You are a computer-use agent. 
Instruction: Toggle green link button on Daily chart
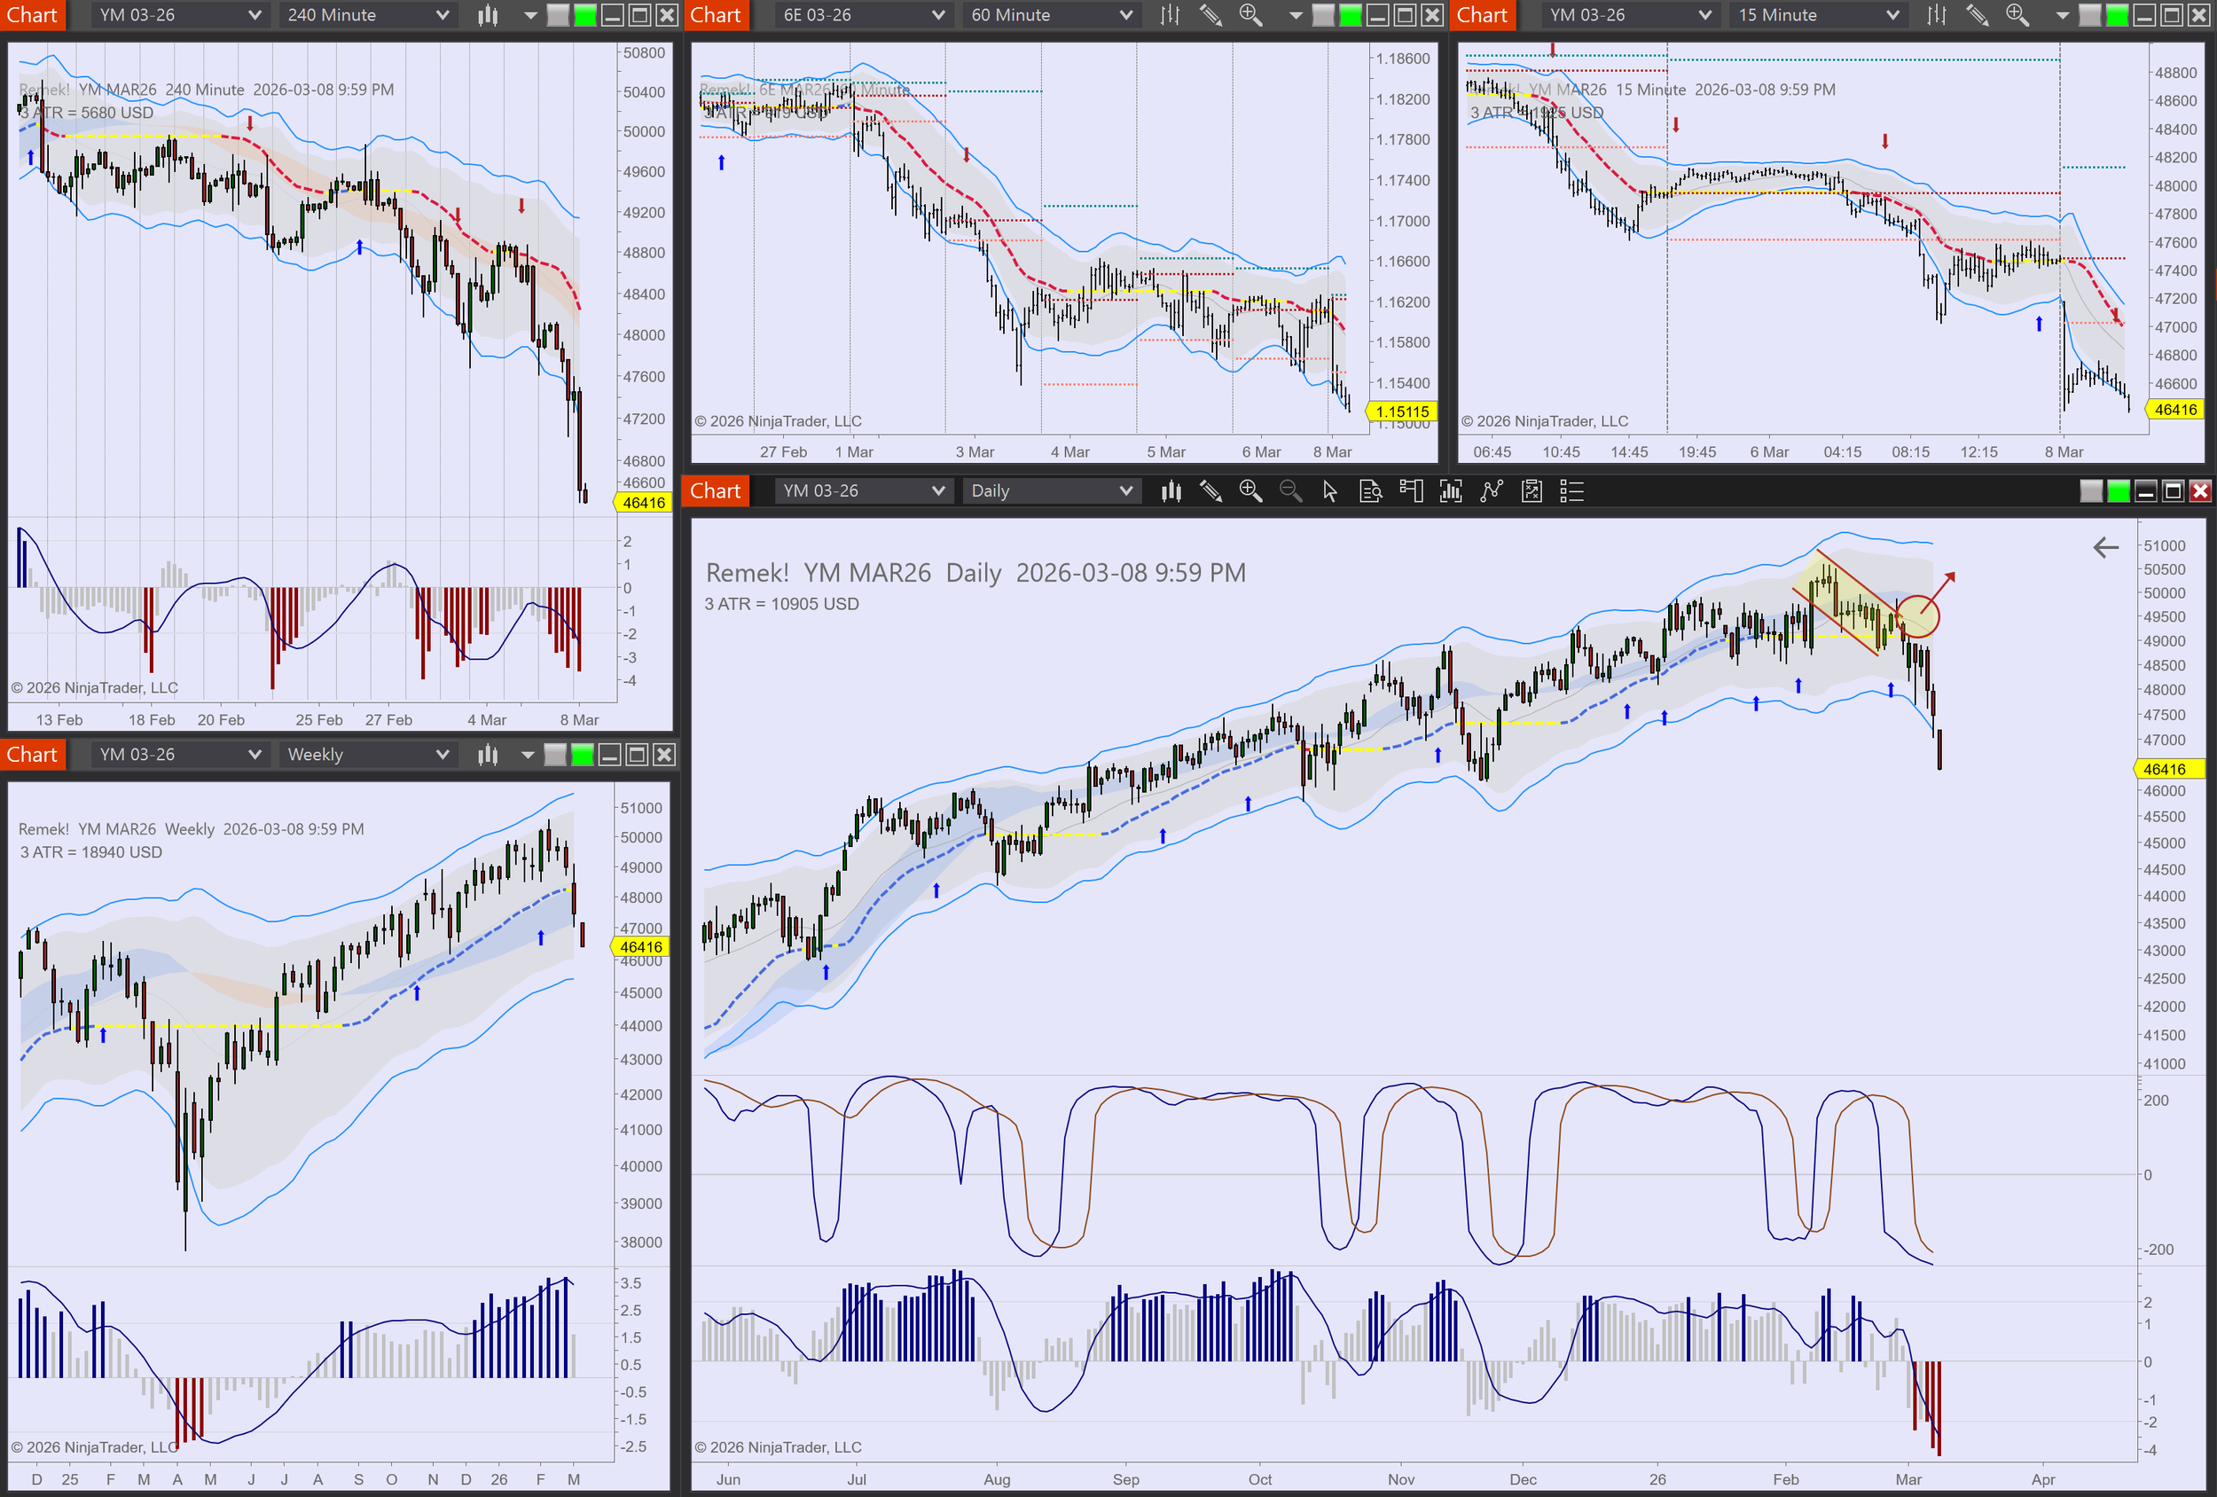[x=2118, y=491]
